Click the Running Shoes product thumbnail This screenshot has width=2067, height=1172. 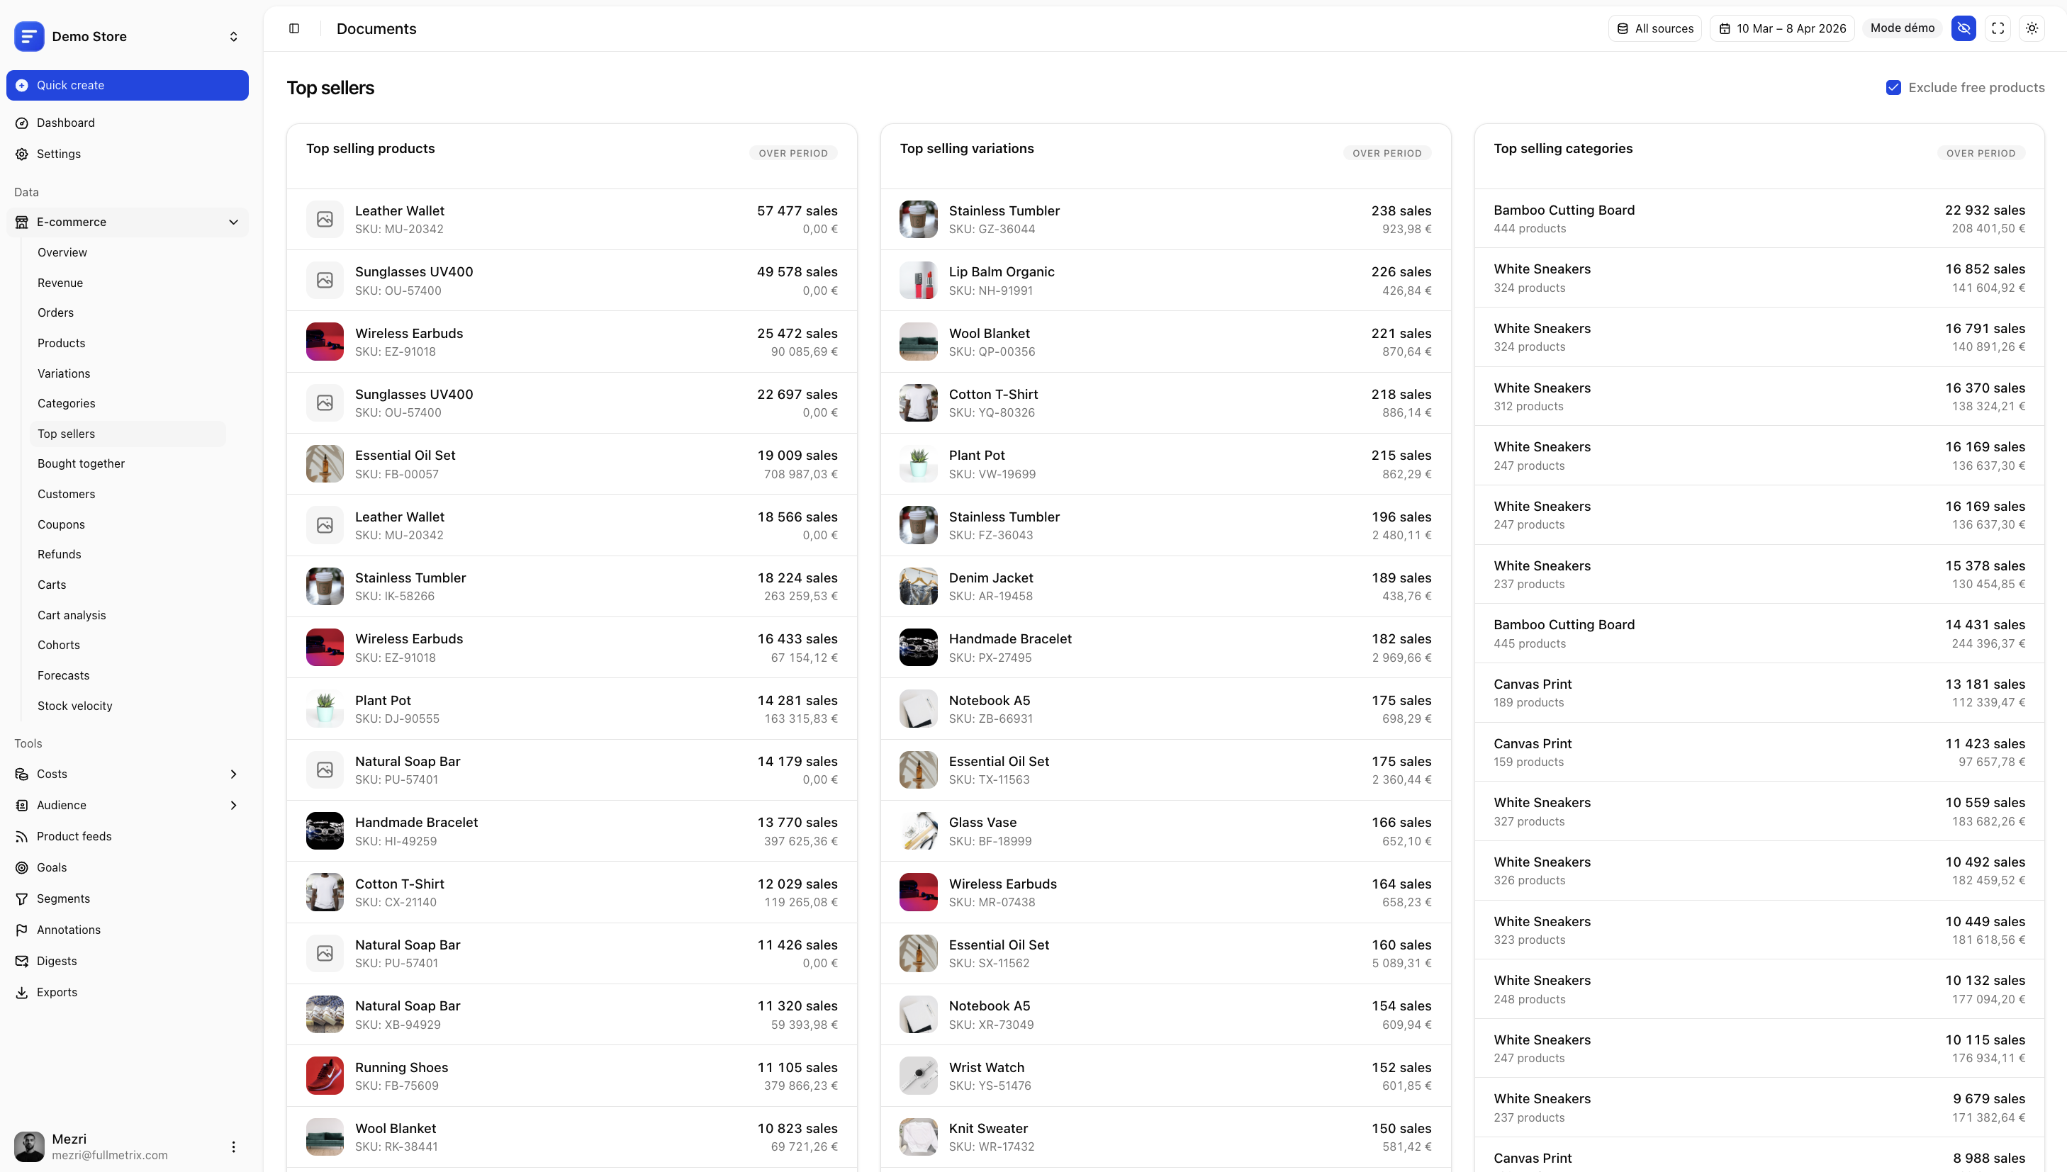[x=325, y=1076]
